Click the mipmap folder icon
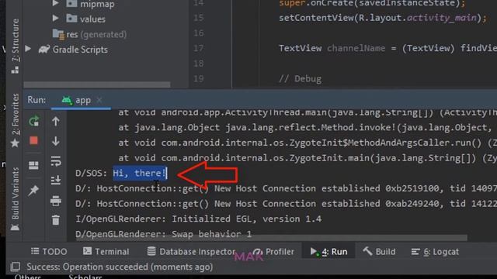 click(71, 4)
